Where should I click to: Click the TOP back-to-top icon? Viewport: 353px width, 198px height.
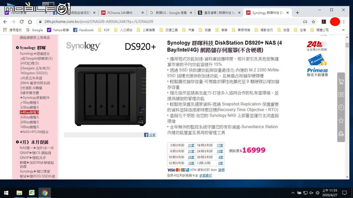click(341, 133)
